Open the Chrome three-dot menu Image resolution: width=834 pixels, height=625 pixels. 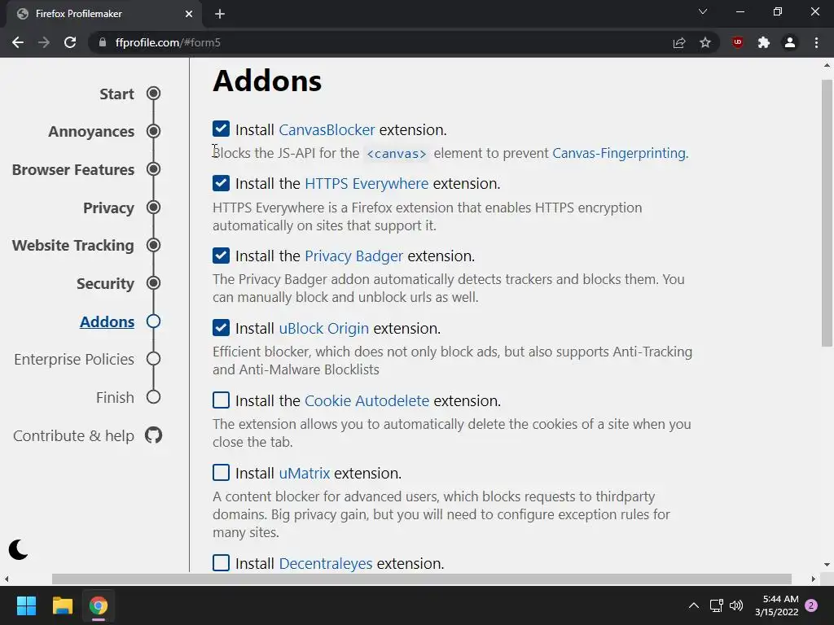pyautogui.click(x=816, y=42)
